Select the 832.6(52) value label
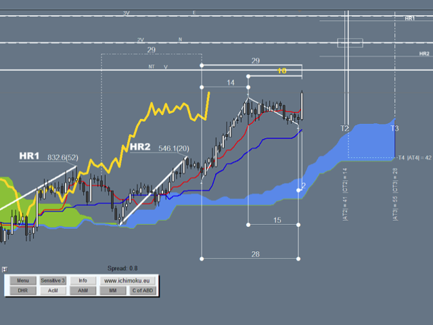 pyautogui.click(x=63, y=158)
